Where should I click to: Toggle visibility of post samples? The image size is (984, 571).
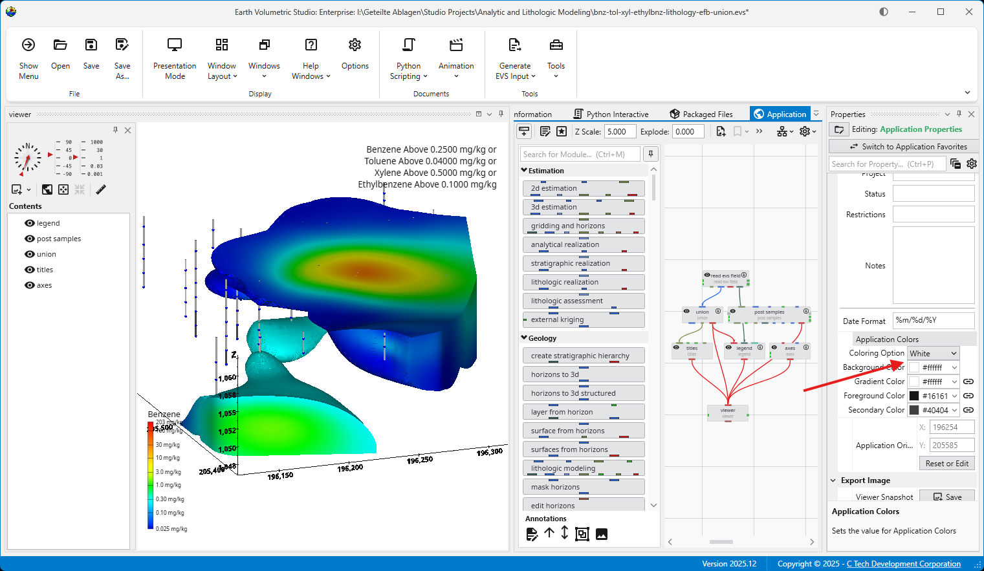tap(30, 239)
